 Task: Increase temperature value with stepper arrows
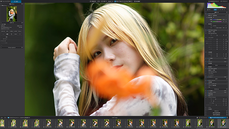pyautogui.click(x=226, y=19)
